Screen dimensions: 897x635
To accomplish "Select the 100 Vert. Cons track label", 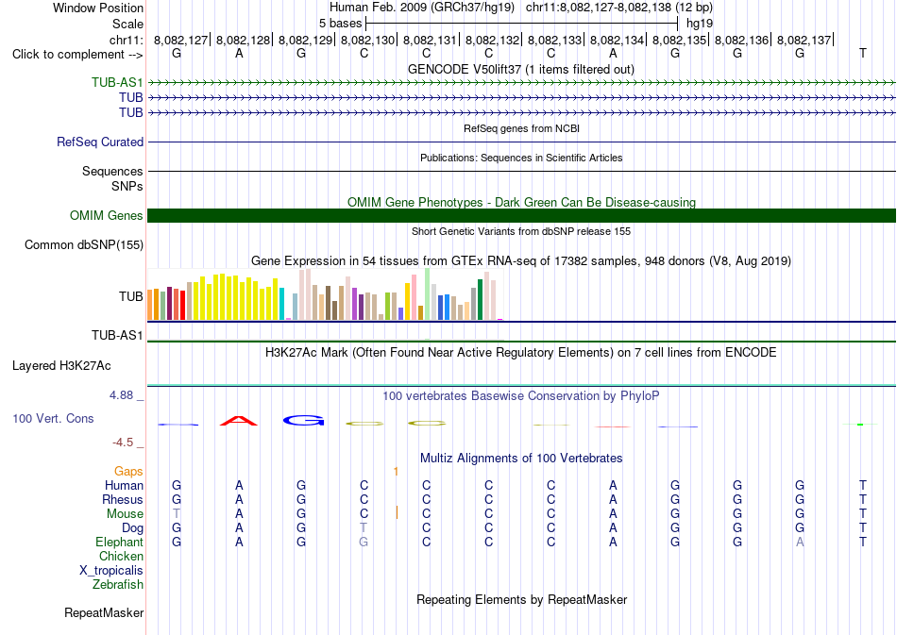I will tap(53, 418).
